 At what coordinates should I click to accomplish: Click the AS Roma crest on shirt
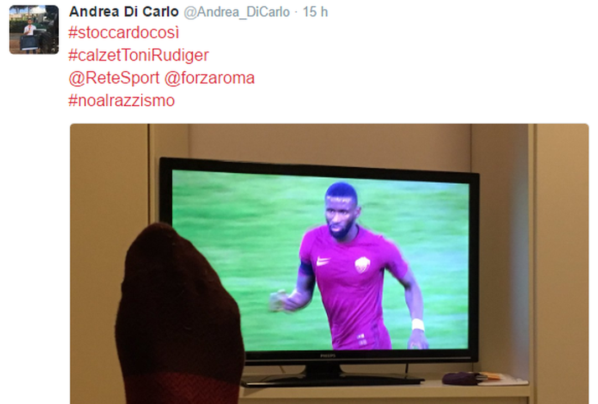pyautogui.click(x=362, y=264)
